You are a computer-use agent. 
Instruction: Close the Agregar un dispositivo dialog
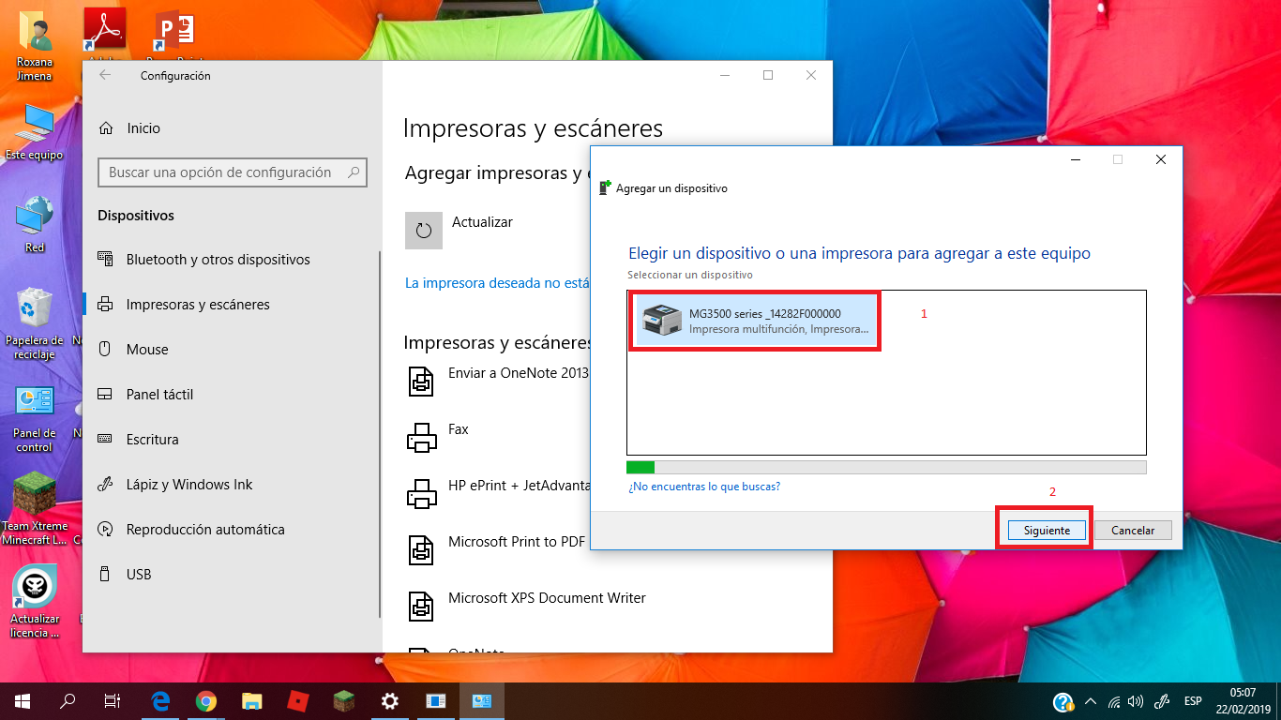(x=1161, y=160)
